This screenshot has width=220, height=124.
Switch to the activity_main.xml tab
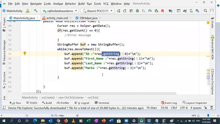click(x=57, y=18)
